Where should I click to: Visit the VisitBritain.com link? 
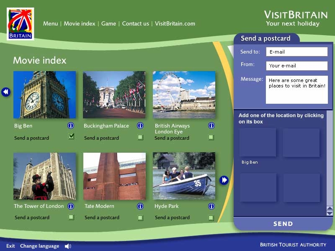175,23
